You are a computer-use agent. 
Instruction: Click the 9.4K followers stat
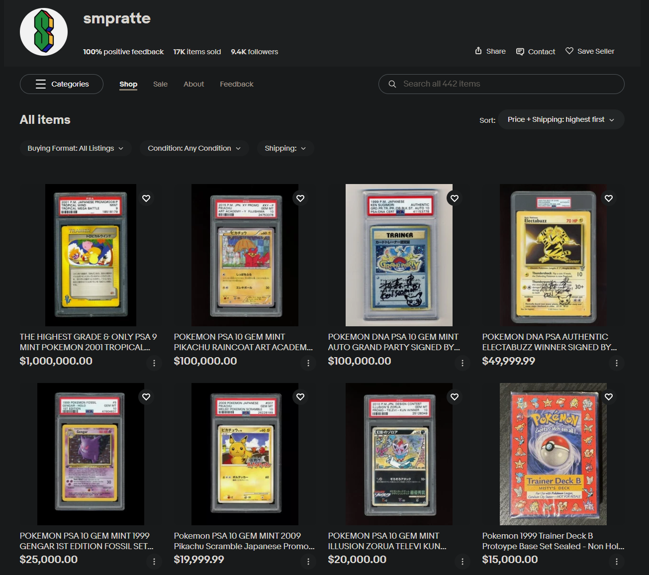point(255,52)
